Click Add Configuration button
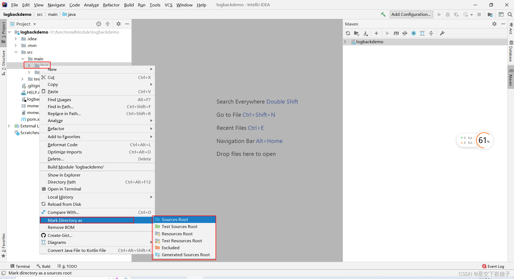This screenshot has height=279, width=514. pos(411,14)
